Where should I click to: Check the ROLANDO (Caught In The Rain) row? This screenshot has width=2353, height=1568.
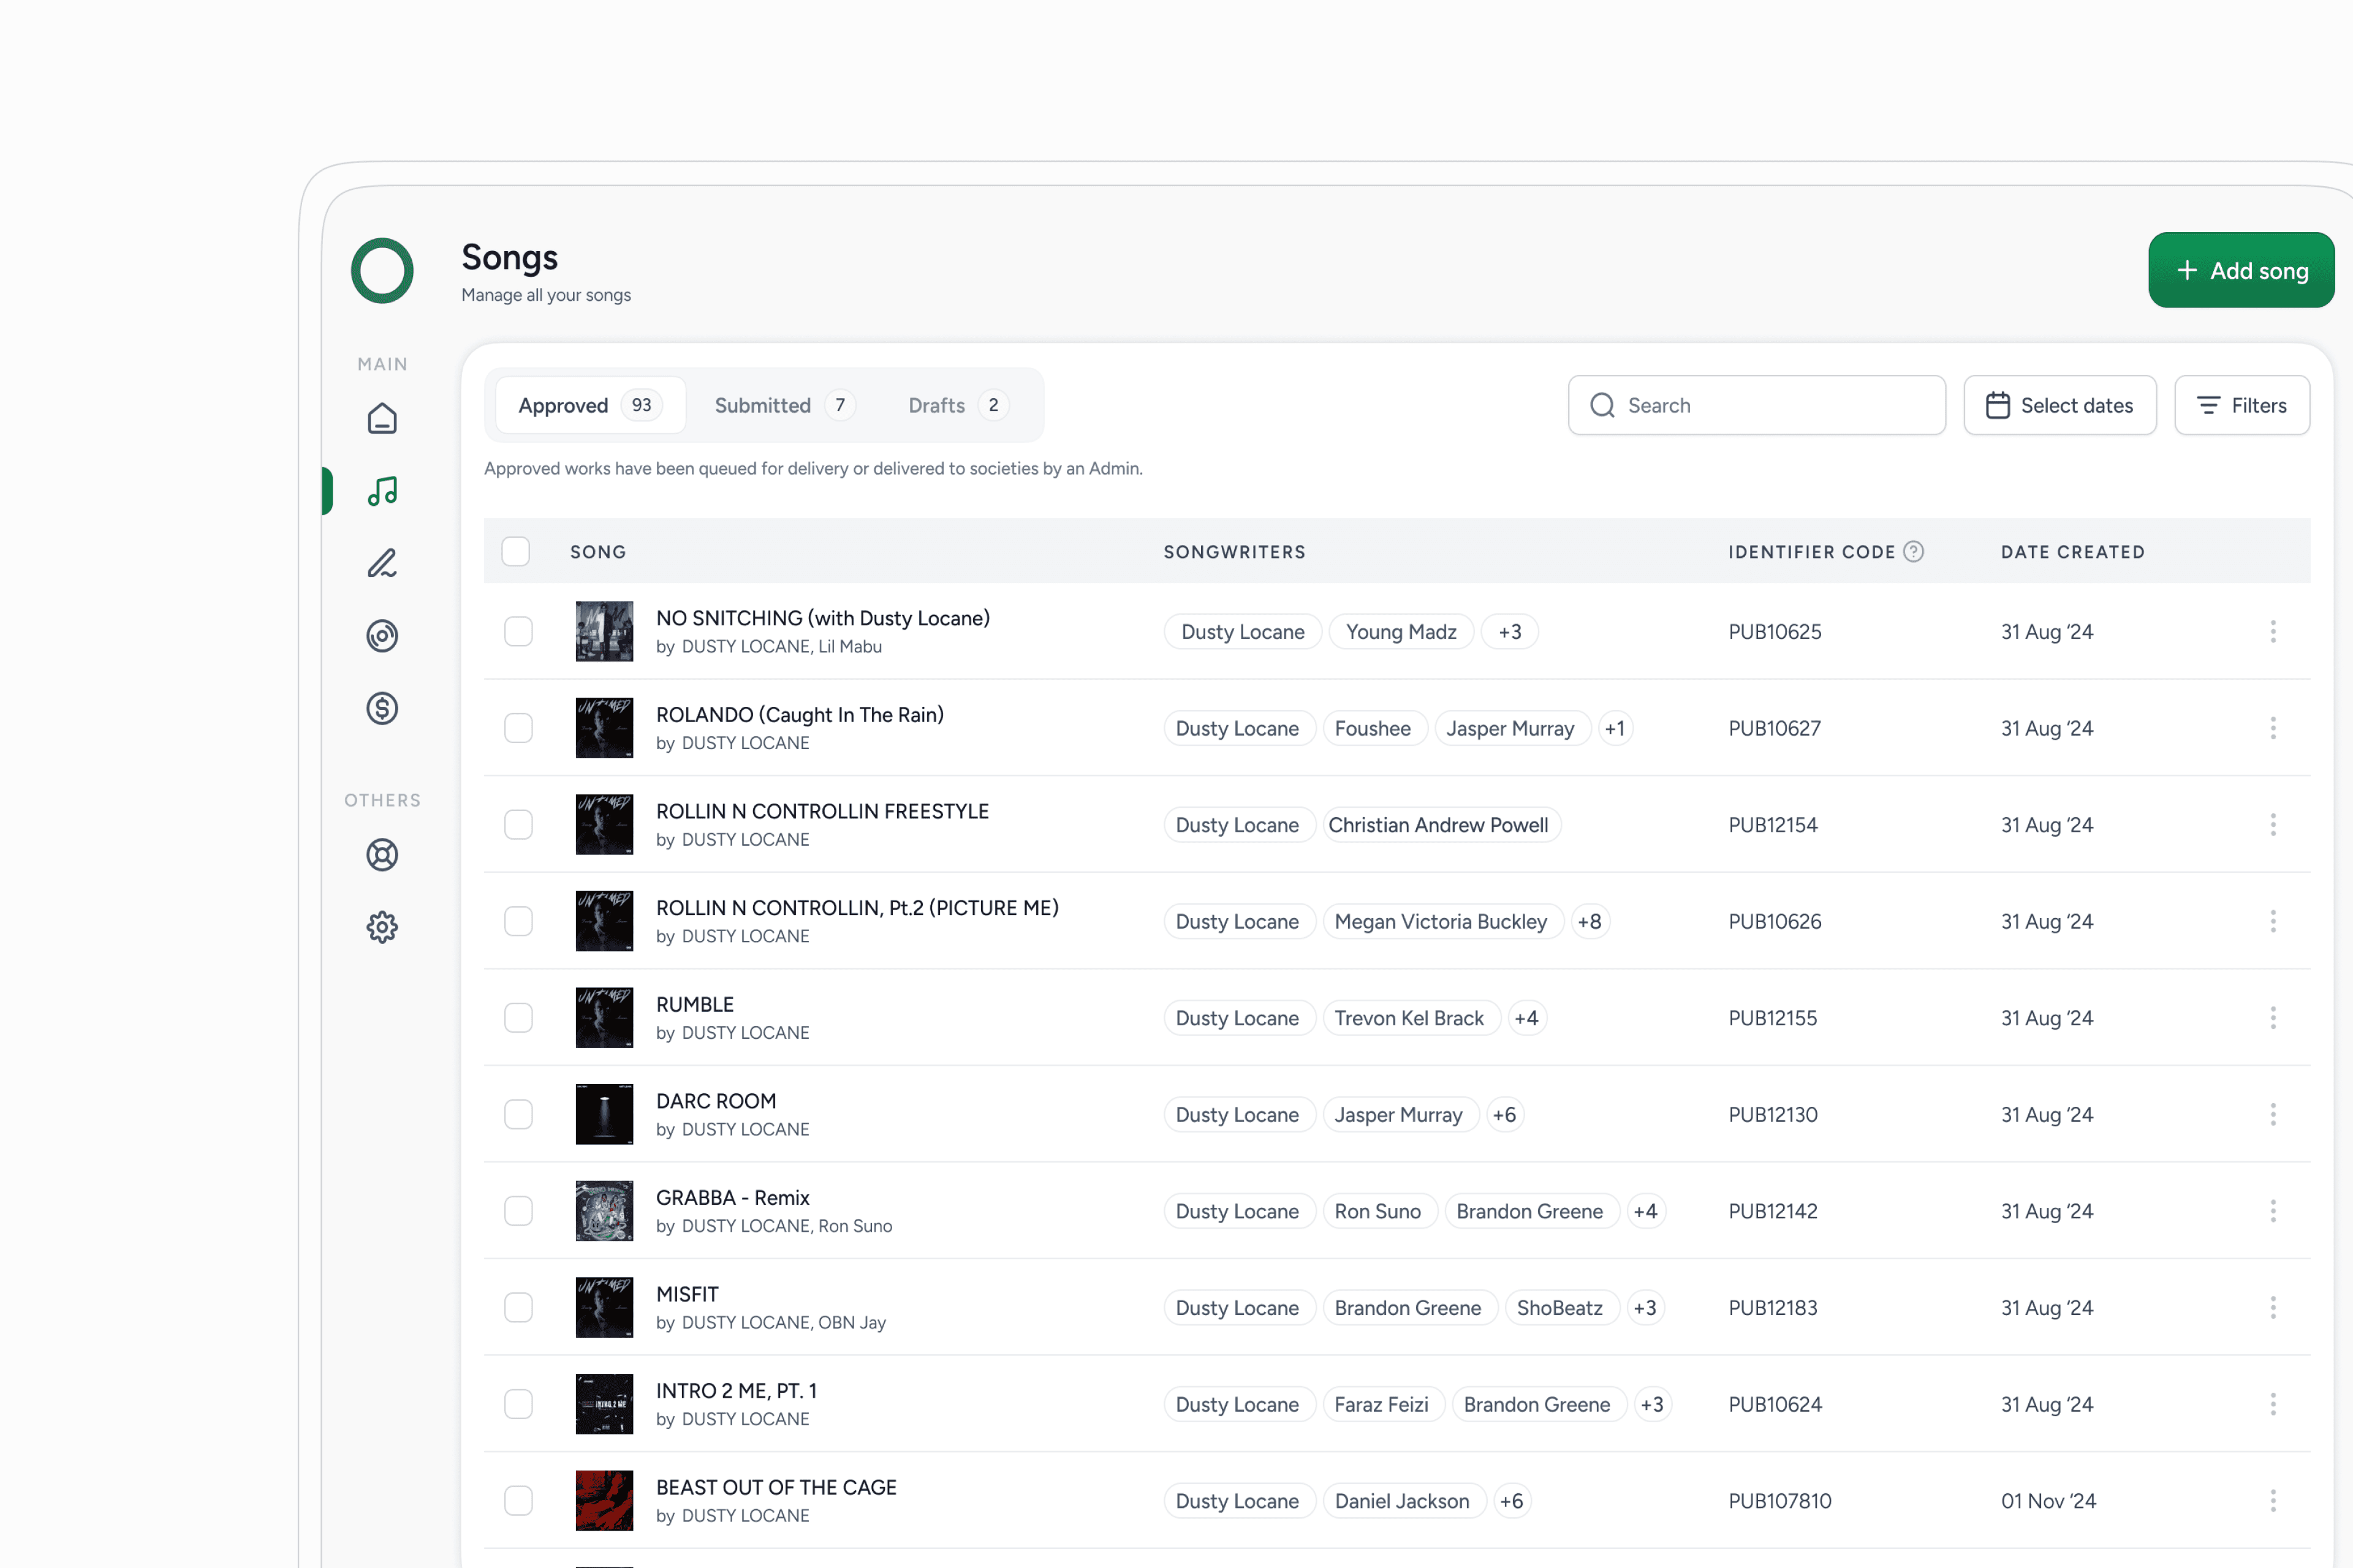518,728
